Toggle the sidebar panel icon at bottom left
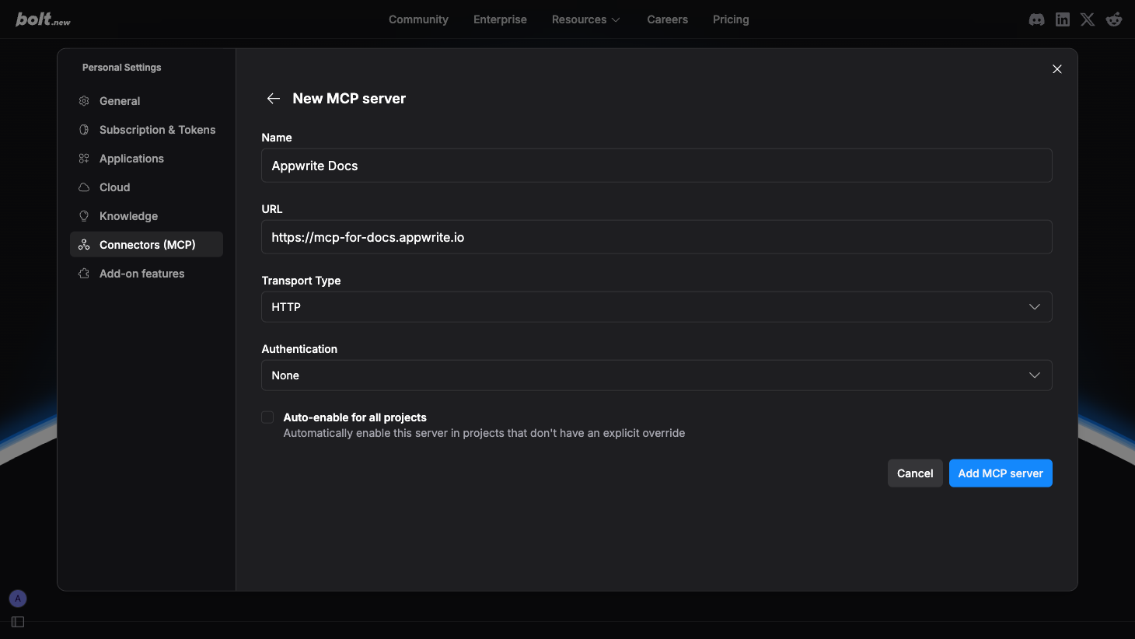This screenshot has width=1135, height=639. (x=17, y=621)
